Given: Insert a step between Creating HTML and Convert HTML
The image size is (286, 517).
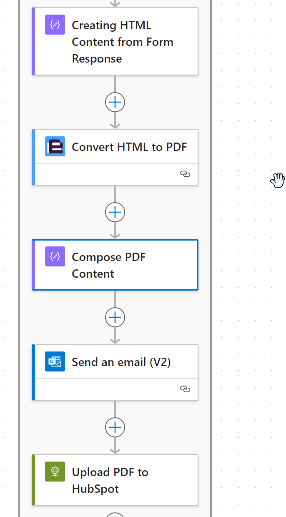Looking at the screenshot, I should tap(115, 102).
